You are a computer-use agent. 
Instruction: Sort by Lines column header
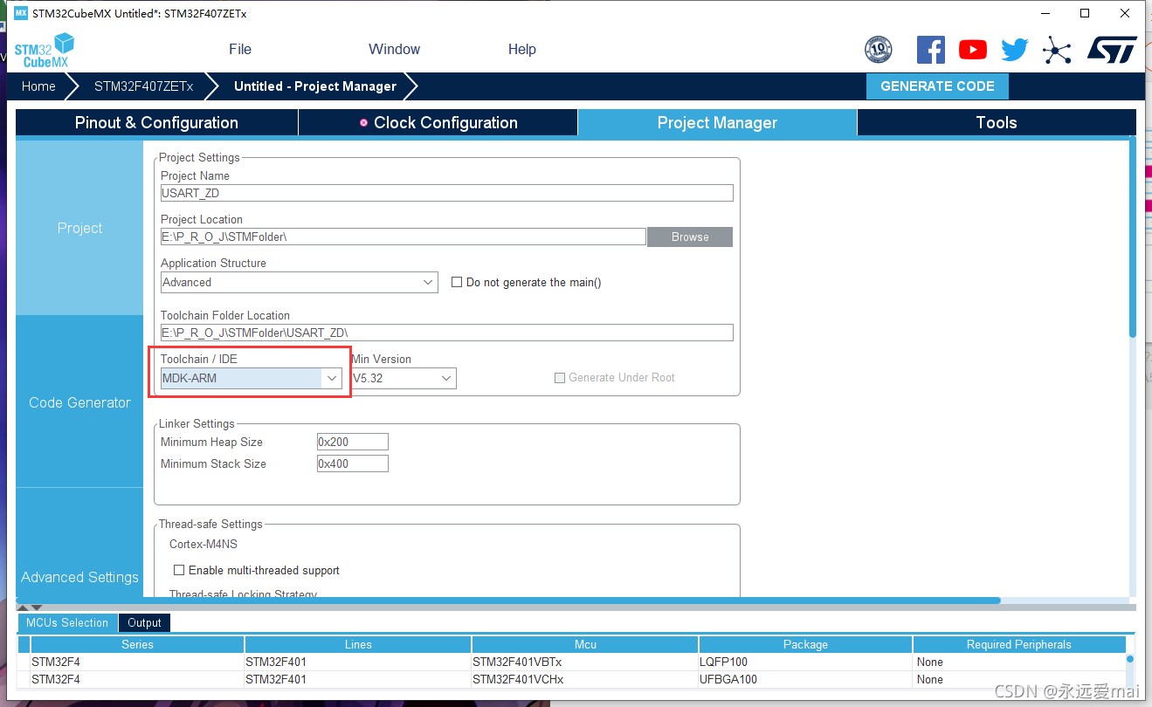click(358, 645)
